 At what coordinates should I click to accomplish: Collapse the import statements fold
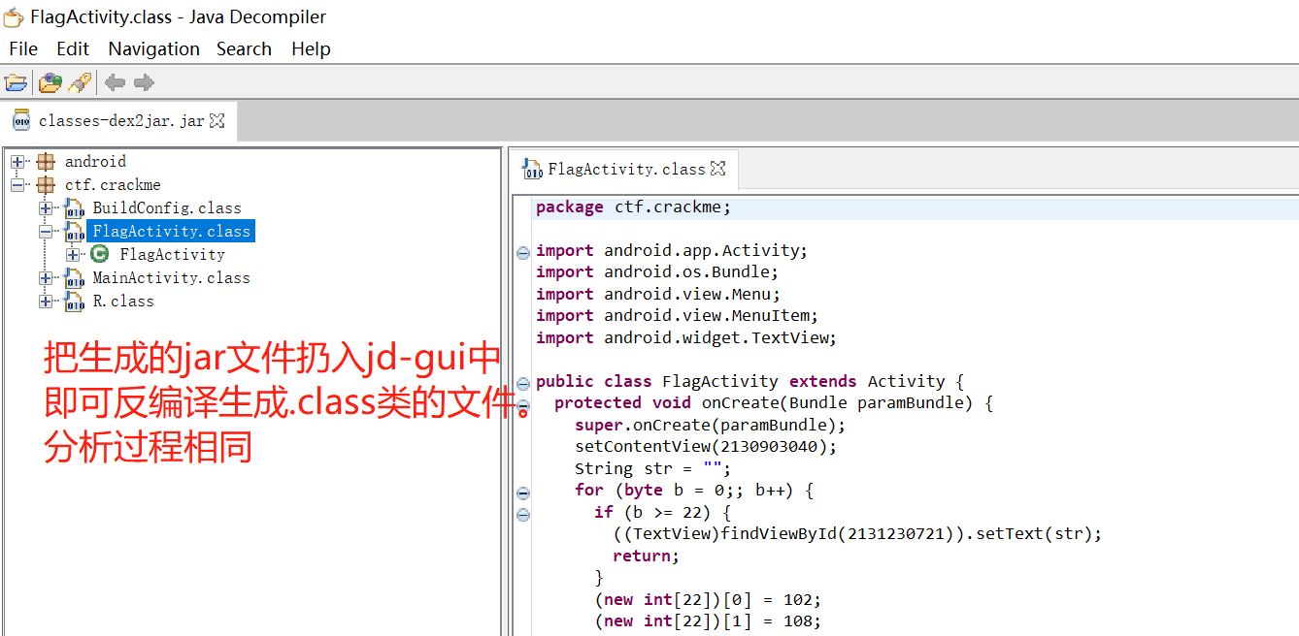tap(523, 252)
